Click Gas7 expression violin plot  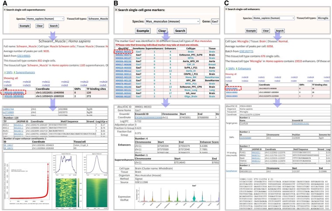[177, 195]
